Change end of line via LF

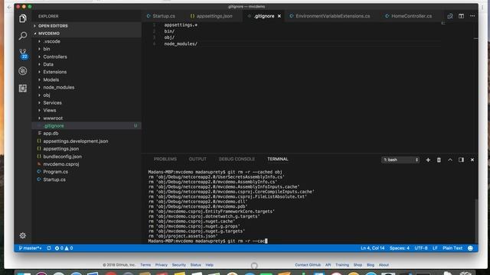pyautogui.click(x=435, y=248)
